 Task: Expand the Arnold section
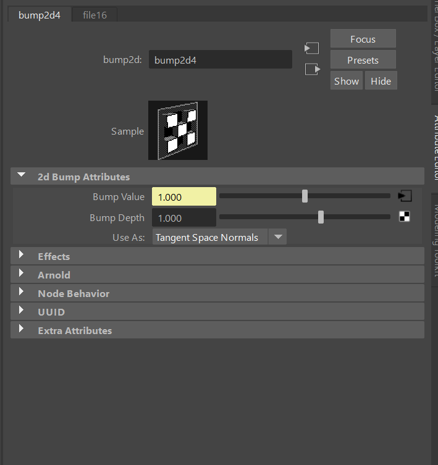(22, 274)
